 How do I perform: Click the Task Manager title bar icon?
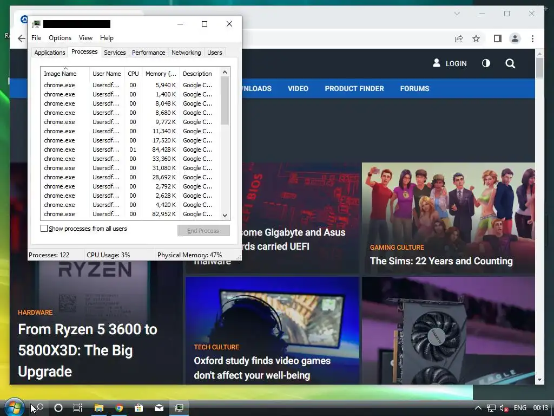(x=36, y=24)
